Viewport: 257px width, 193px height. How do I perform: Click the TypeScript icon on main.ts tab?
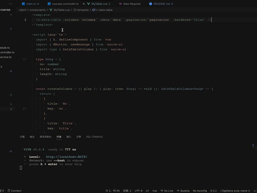[23, 4]
